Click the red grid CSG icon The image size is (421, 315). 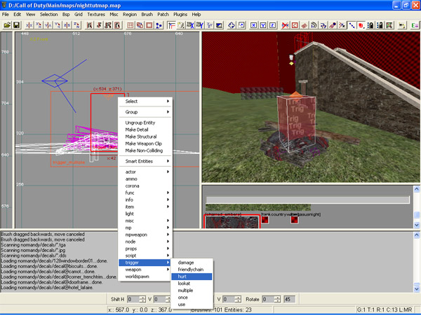tap(131, 25)
